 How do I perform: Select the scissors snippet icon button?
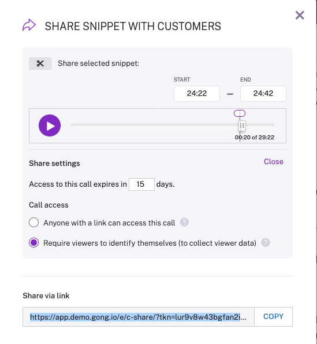click(x=40, y=64)
